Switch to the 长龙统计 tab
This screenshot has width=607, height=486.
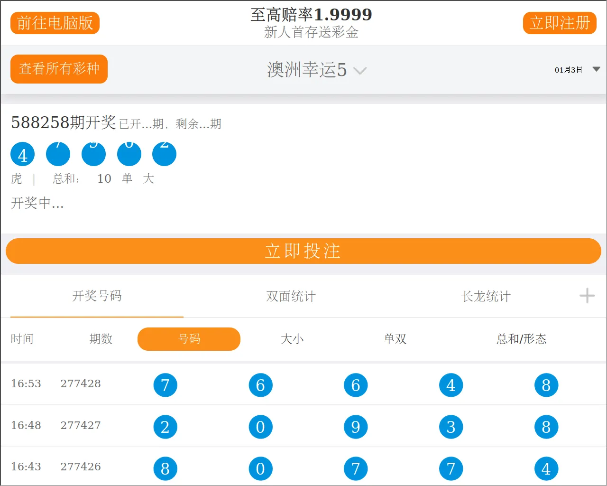point(486,296)
